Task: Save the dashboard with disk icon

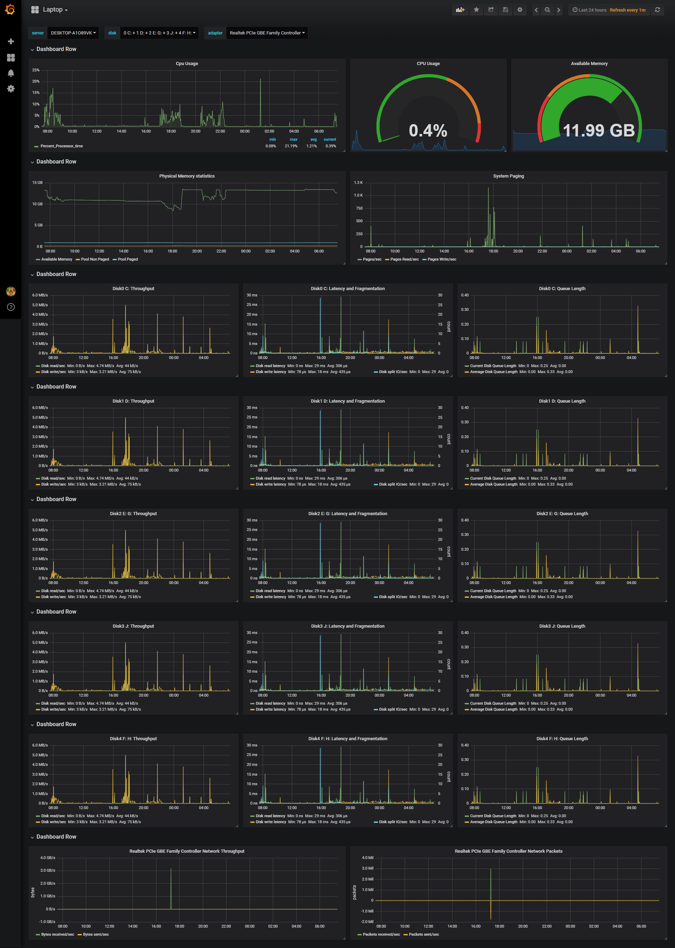Action: [506, 9]
